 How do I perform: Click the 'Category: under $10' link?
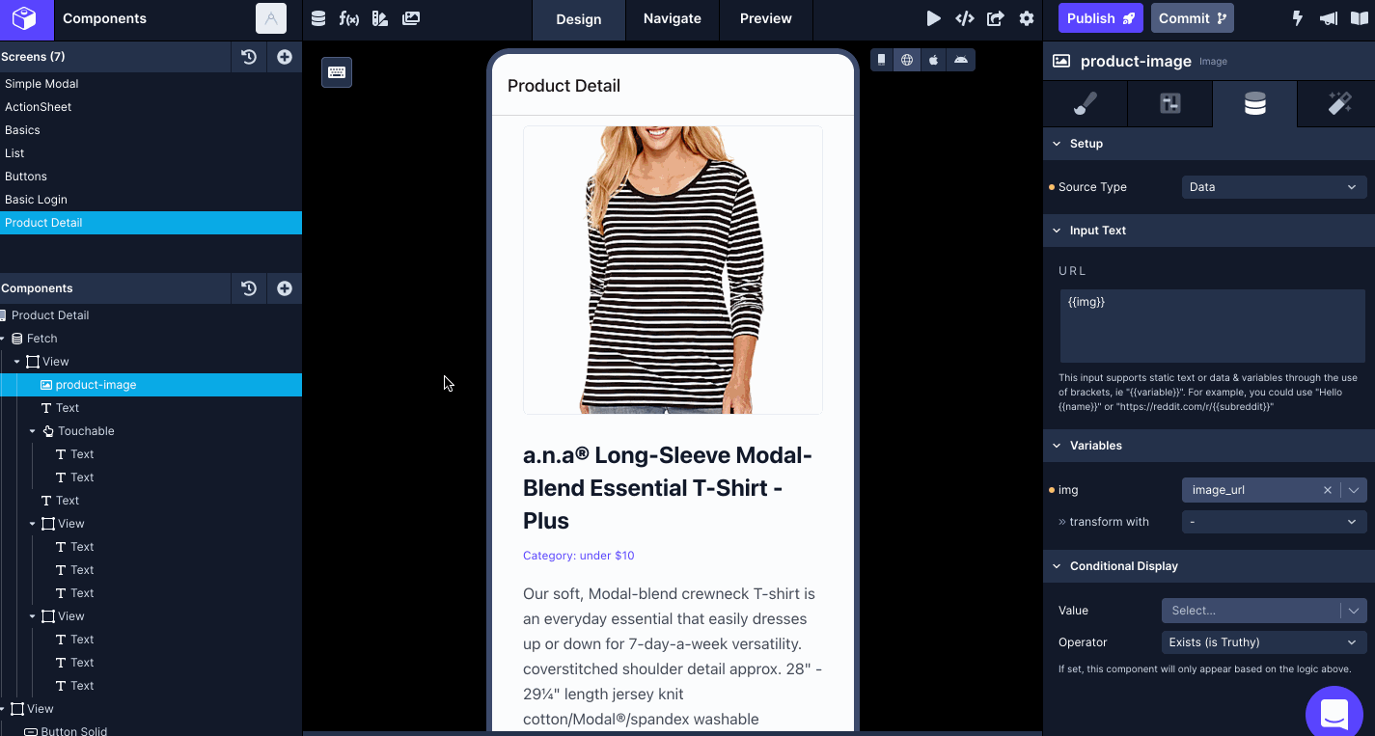(x=579, y=556)
